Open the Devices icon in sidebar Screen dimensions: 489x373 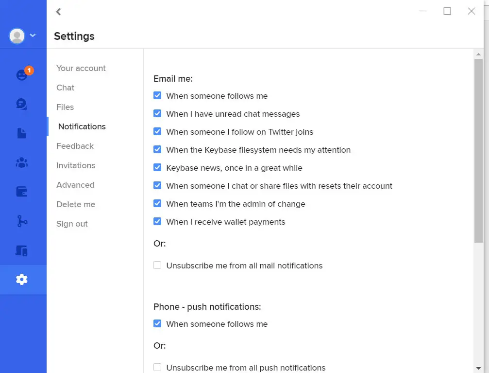tap(22, 250)
